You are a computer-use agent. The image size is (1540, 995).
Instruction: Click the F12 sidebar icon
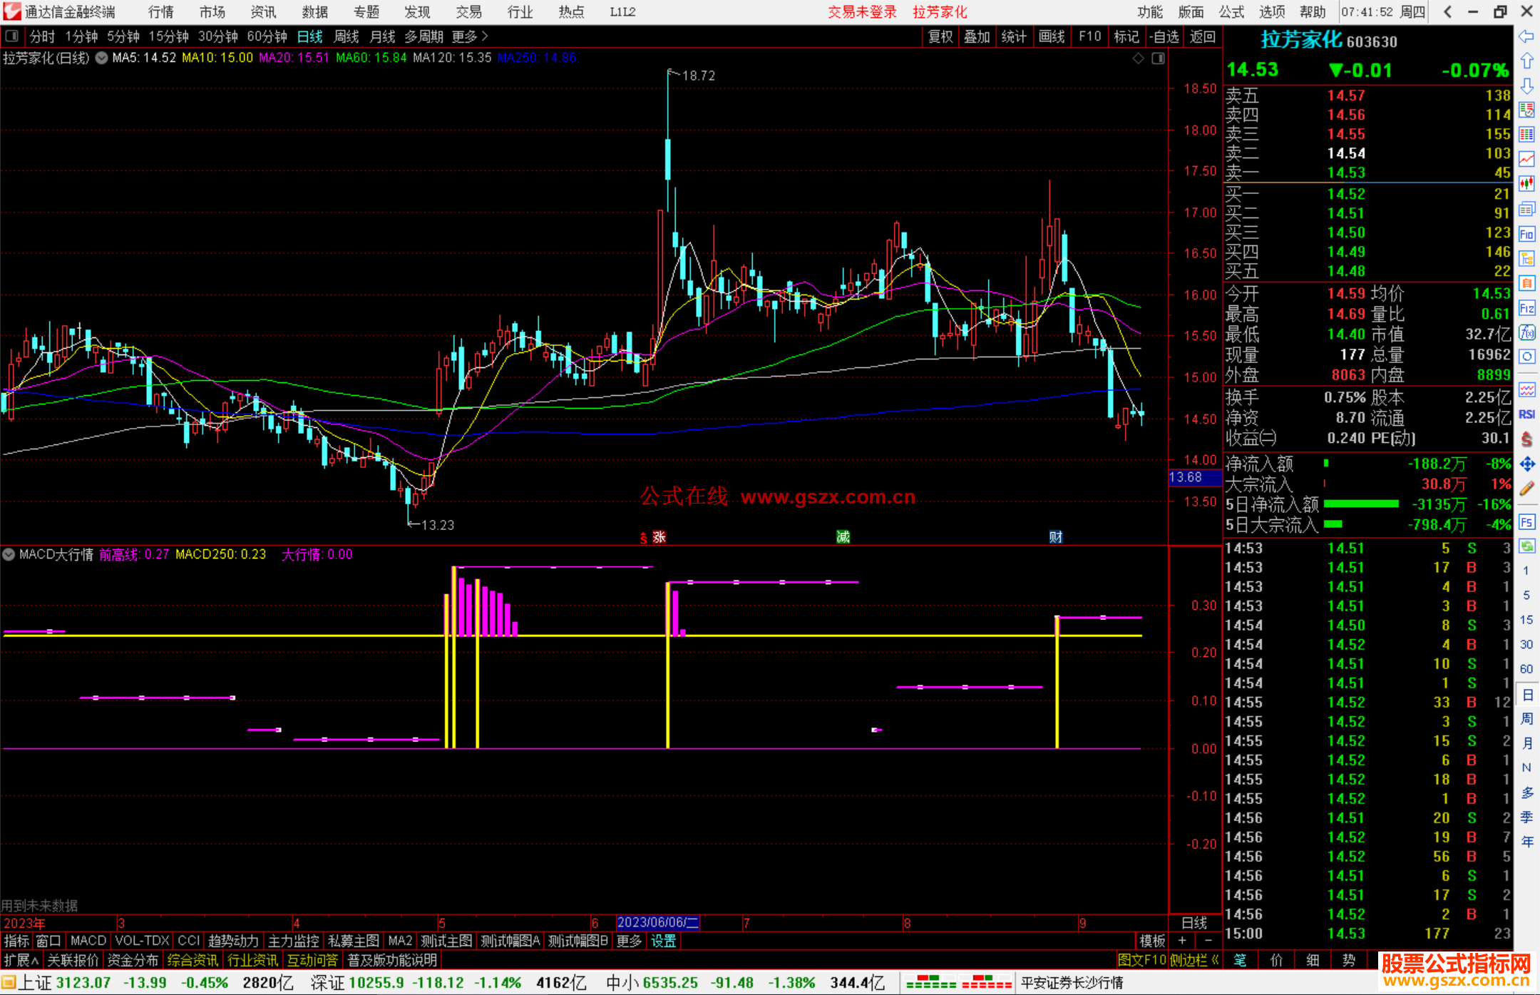pos(1526,308)
